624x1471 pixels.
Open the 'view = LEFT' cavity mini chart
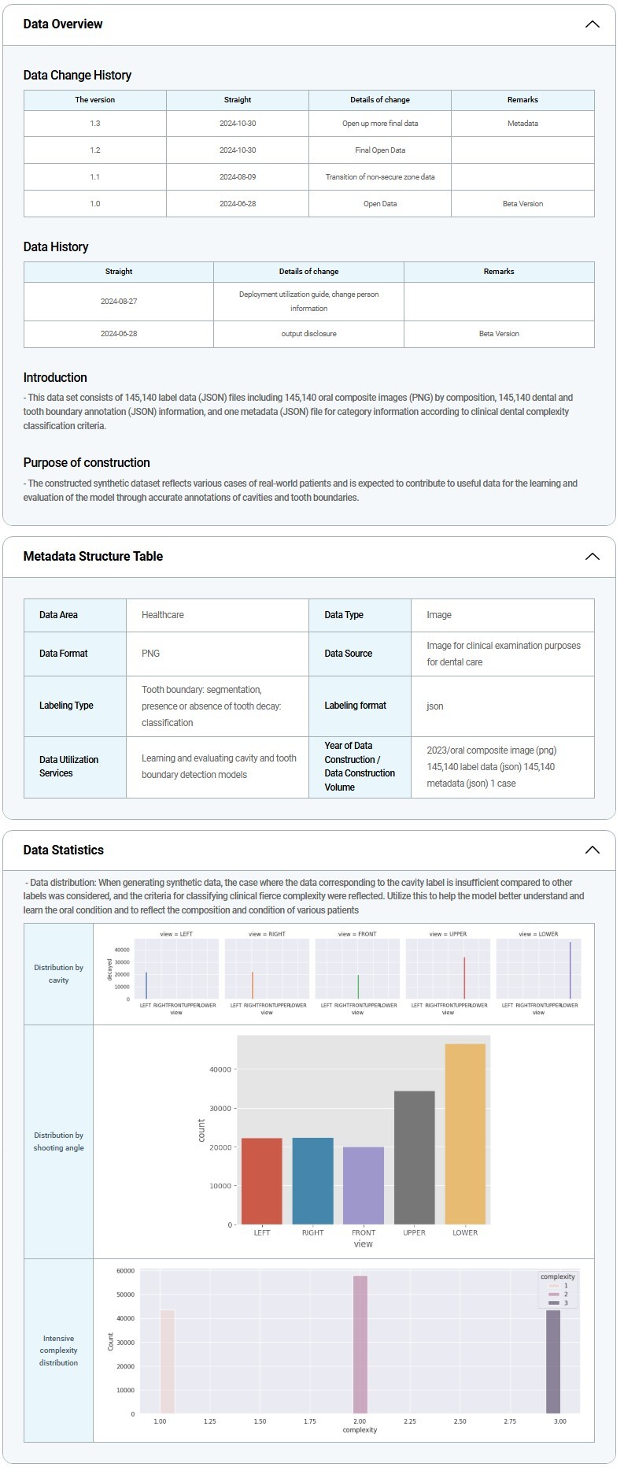click(176, 969)
